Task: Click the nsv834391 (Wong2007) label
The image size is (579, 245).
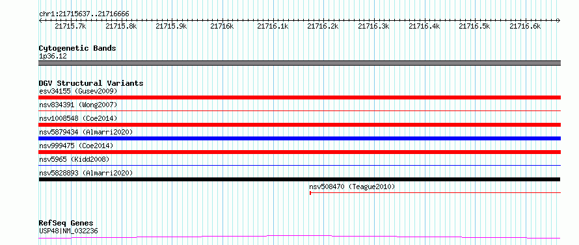Action: (x=78, y=105)
